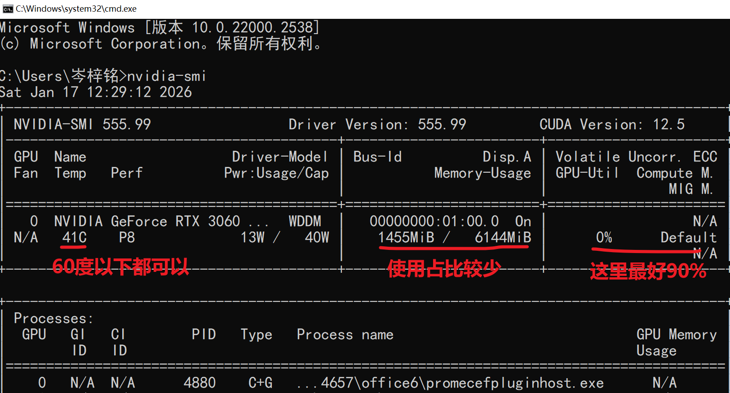Click the 6144MiB total memory value

tap(503, 238)
